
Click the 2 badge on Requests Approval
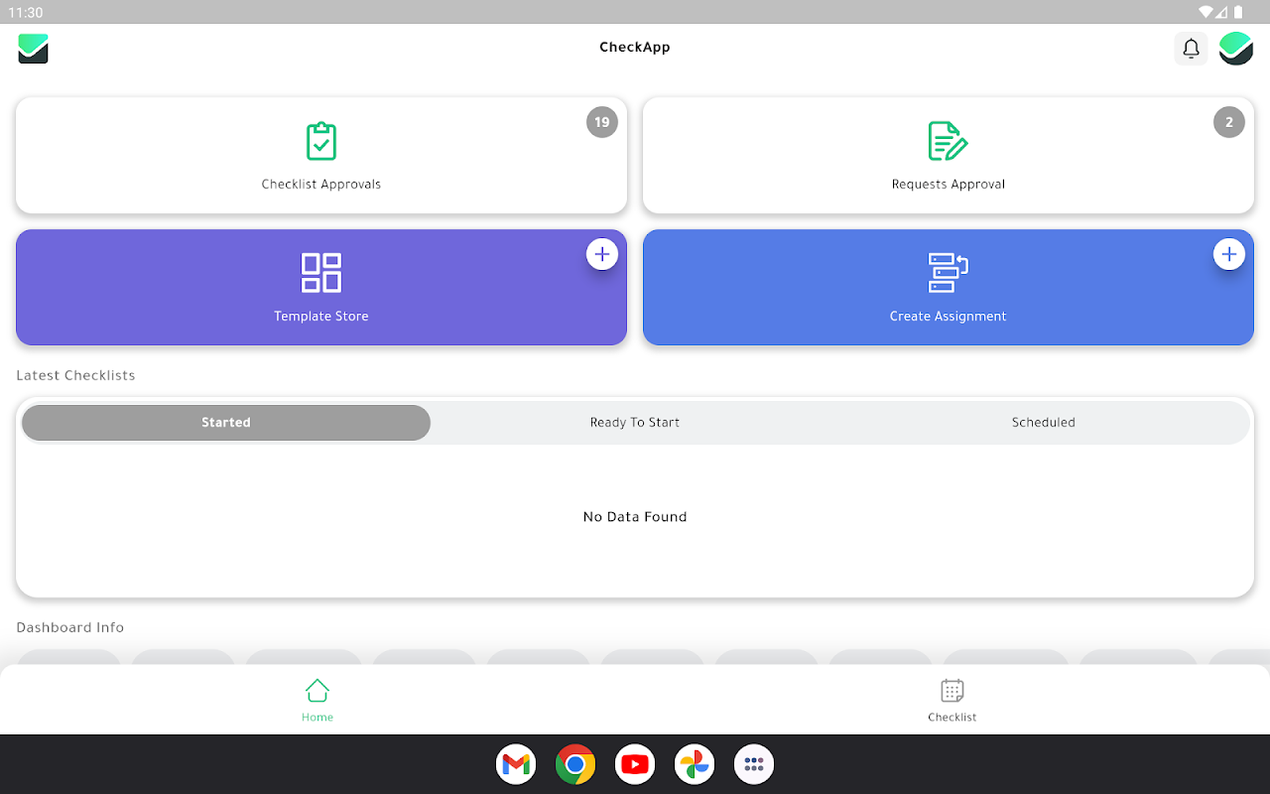point(1229,122)
